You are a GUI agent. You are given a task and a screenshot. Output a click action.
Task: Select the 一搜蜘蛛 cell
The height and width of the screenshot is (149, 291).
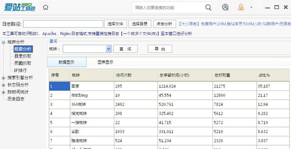pyautogui.click(x=92, y=123)
